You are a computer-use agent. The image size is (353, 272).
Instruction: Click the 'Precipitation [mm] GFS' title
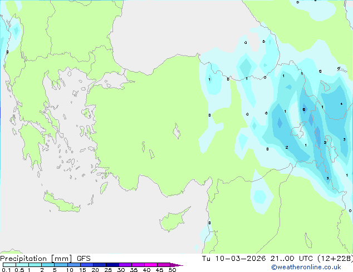(x=45, y=259)
